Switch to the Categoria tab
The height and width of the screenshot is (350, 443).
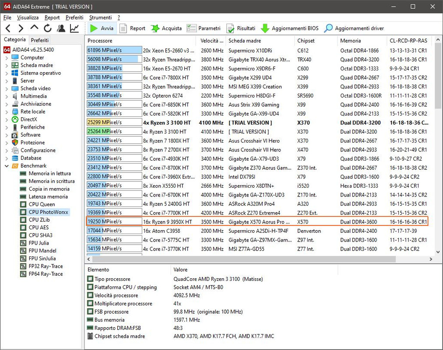pos(15,39)
